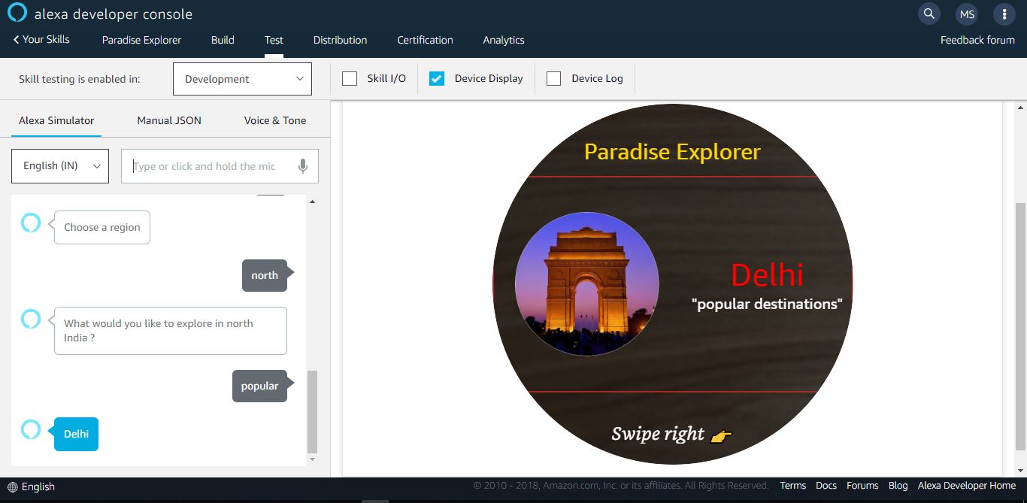Click the Paradise Explorer heading on display
This screenshot has width=1027, height=503.
(672, 152)
